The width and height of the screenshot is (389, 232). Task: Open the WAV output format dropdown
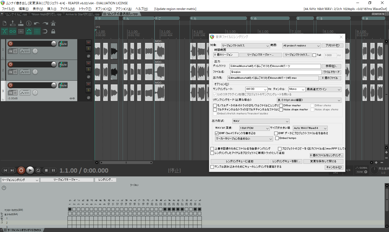pyautogui.click(x=261, y=121)
